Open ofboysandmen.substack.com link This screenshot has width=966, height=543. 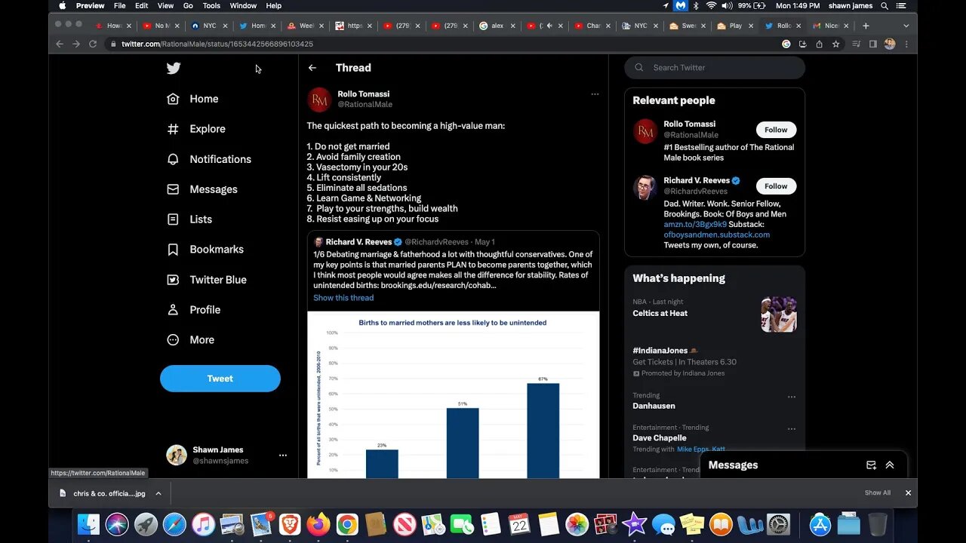pos(717,235)
